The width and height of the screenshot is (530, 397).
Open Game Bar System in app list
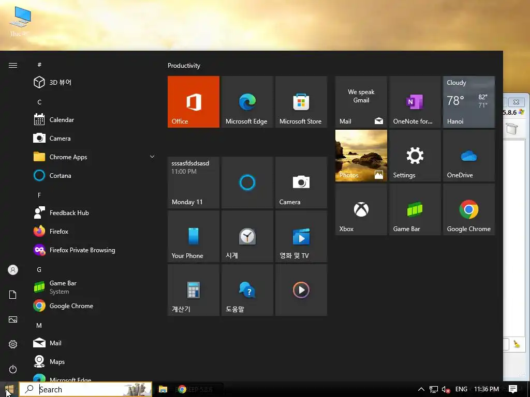pyautogui.click(x=94, y=287)
